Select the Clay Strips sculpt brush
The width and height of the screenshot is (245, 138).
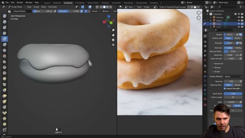click(x=5, y=22)
